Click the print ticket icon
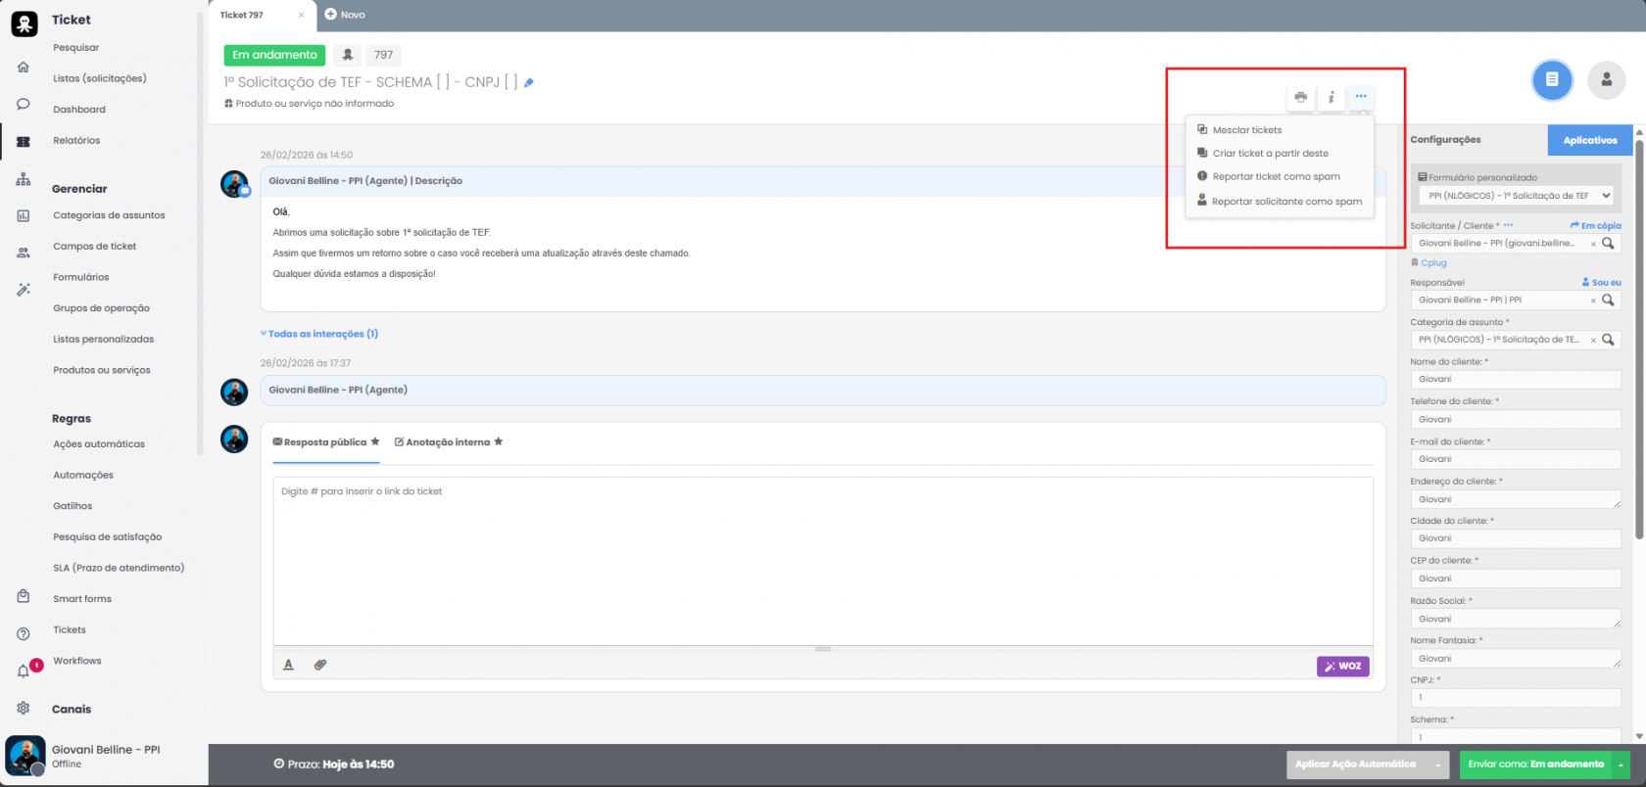1646x787 pixels. 1300,97
